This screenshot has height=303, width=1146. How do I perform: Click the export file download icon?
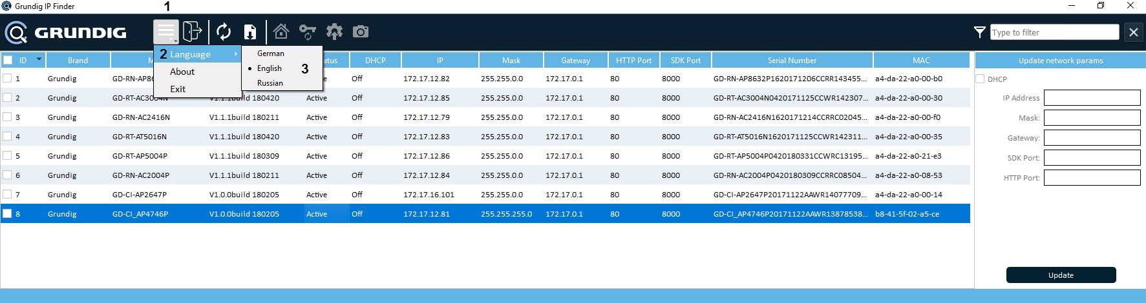(x=250, y=32)
